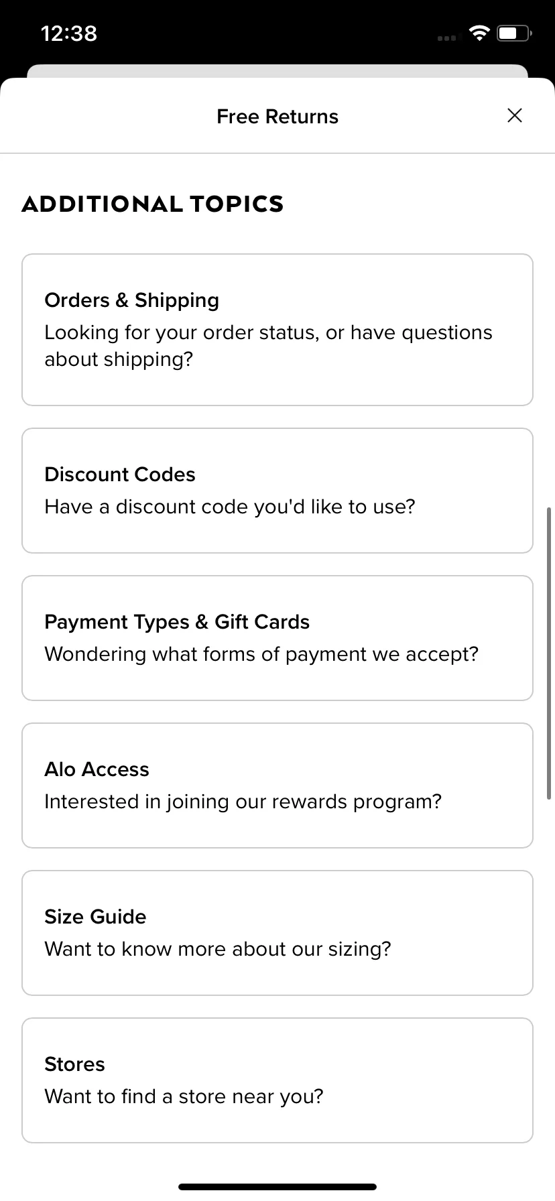Tap the Wi-Fi status icon
The image size is (555, 1201).
tap(479, 33)
